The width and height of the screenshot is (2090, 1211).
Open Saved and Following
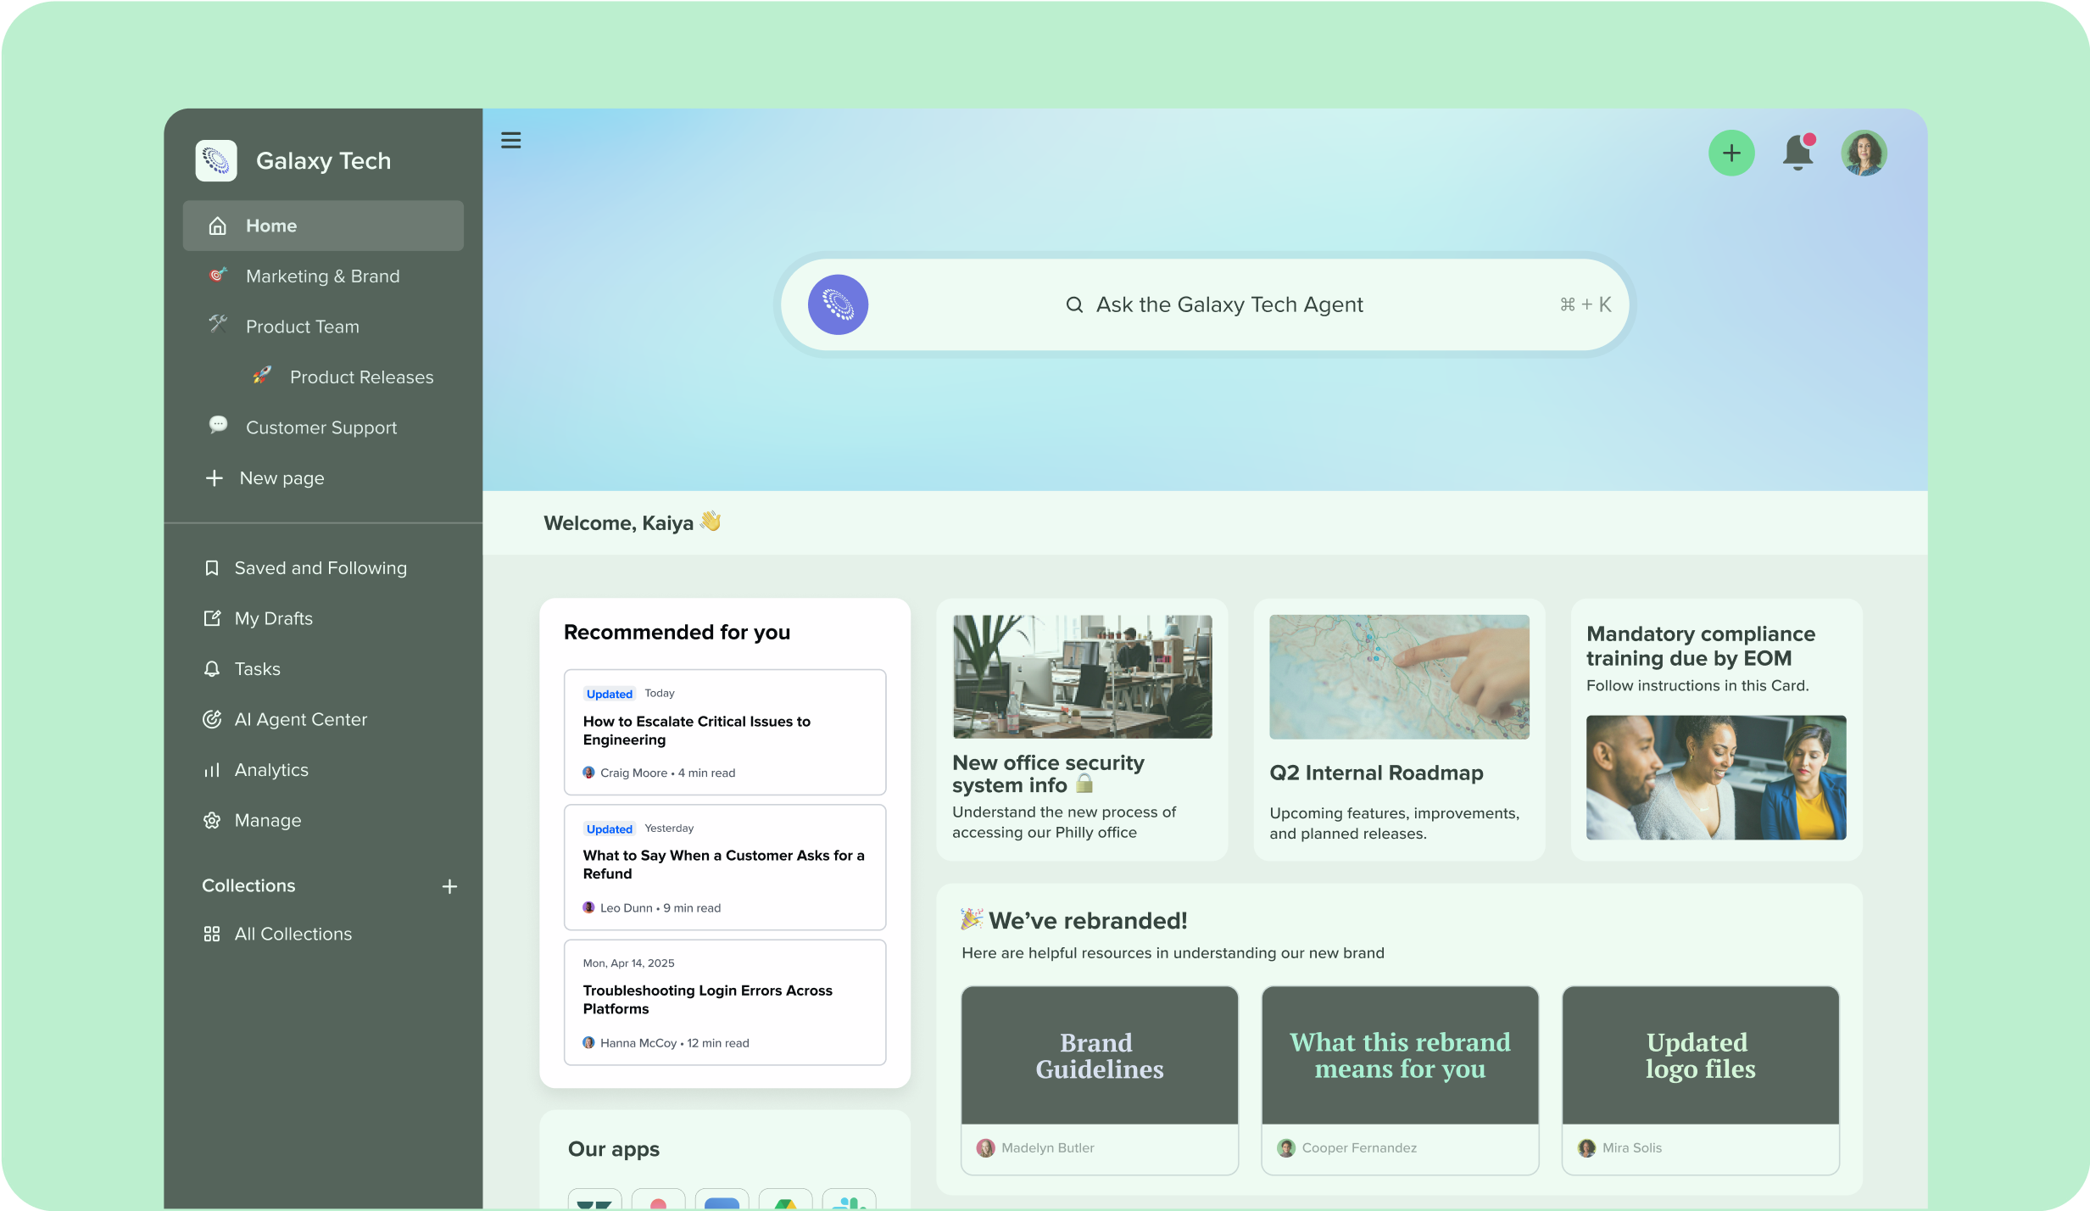click(x=320, y=568)
